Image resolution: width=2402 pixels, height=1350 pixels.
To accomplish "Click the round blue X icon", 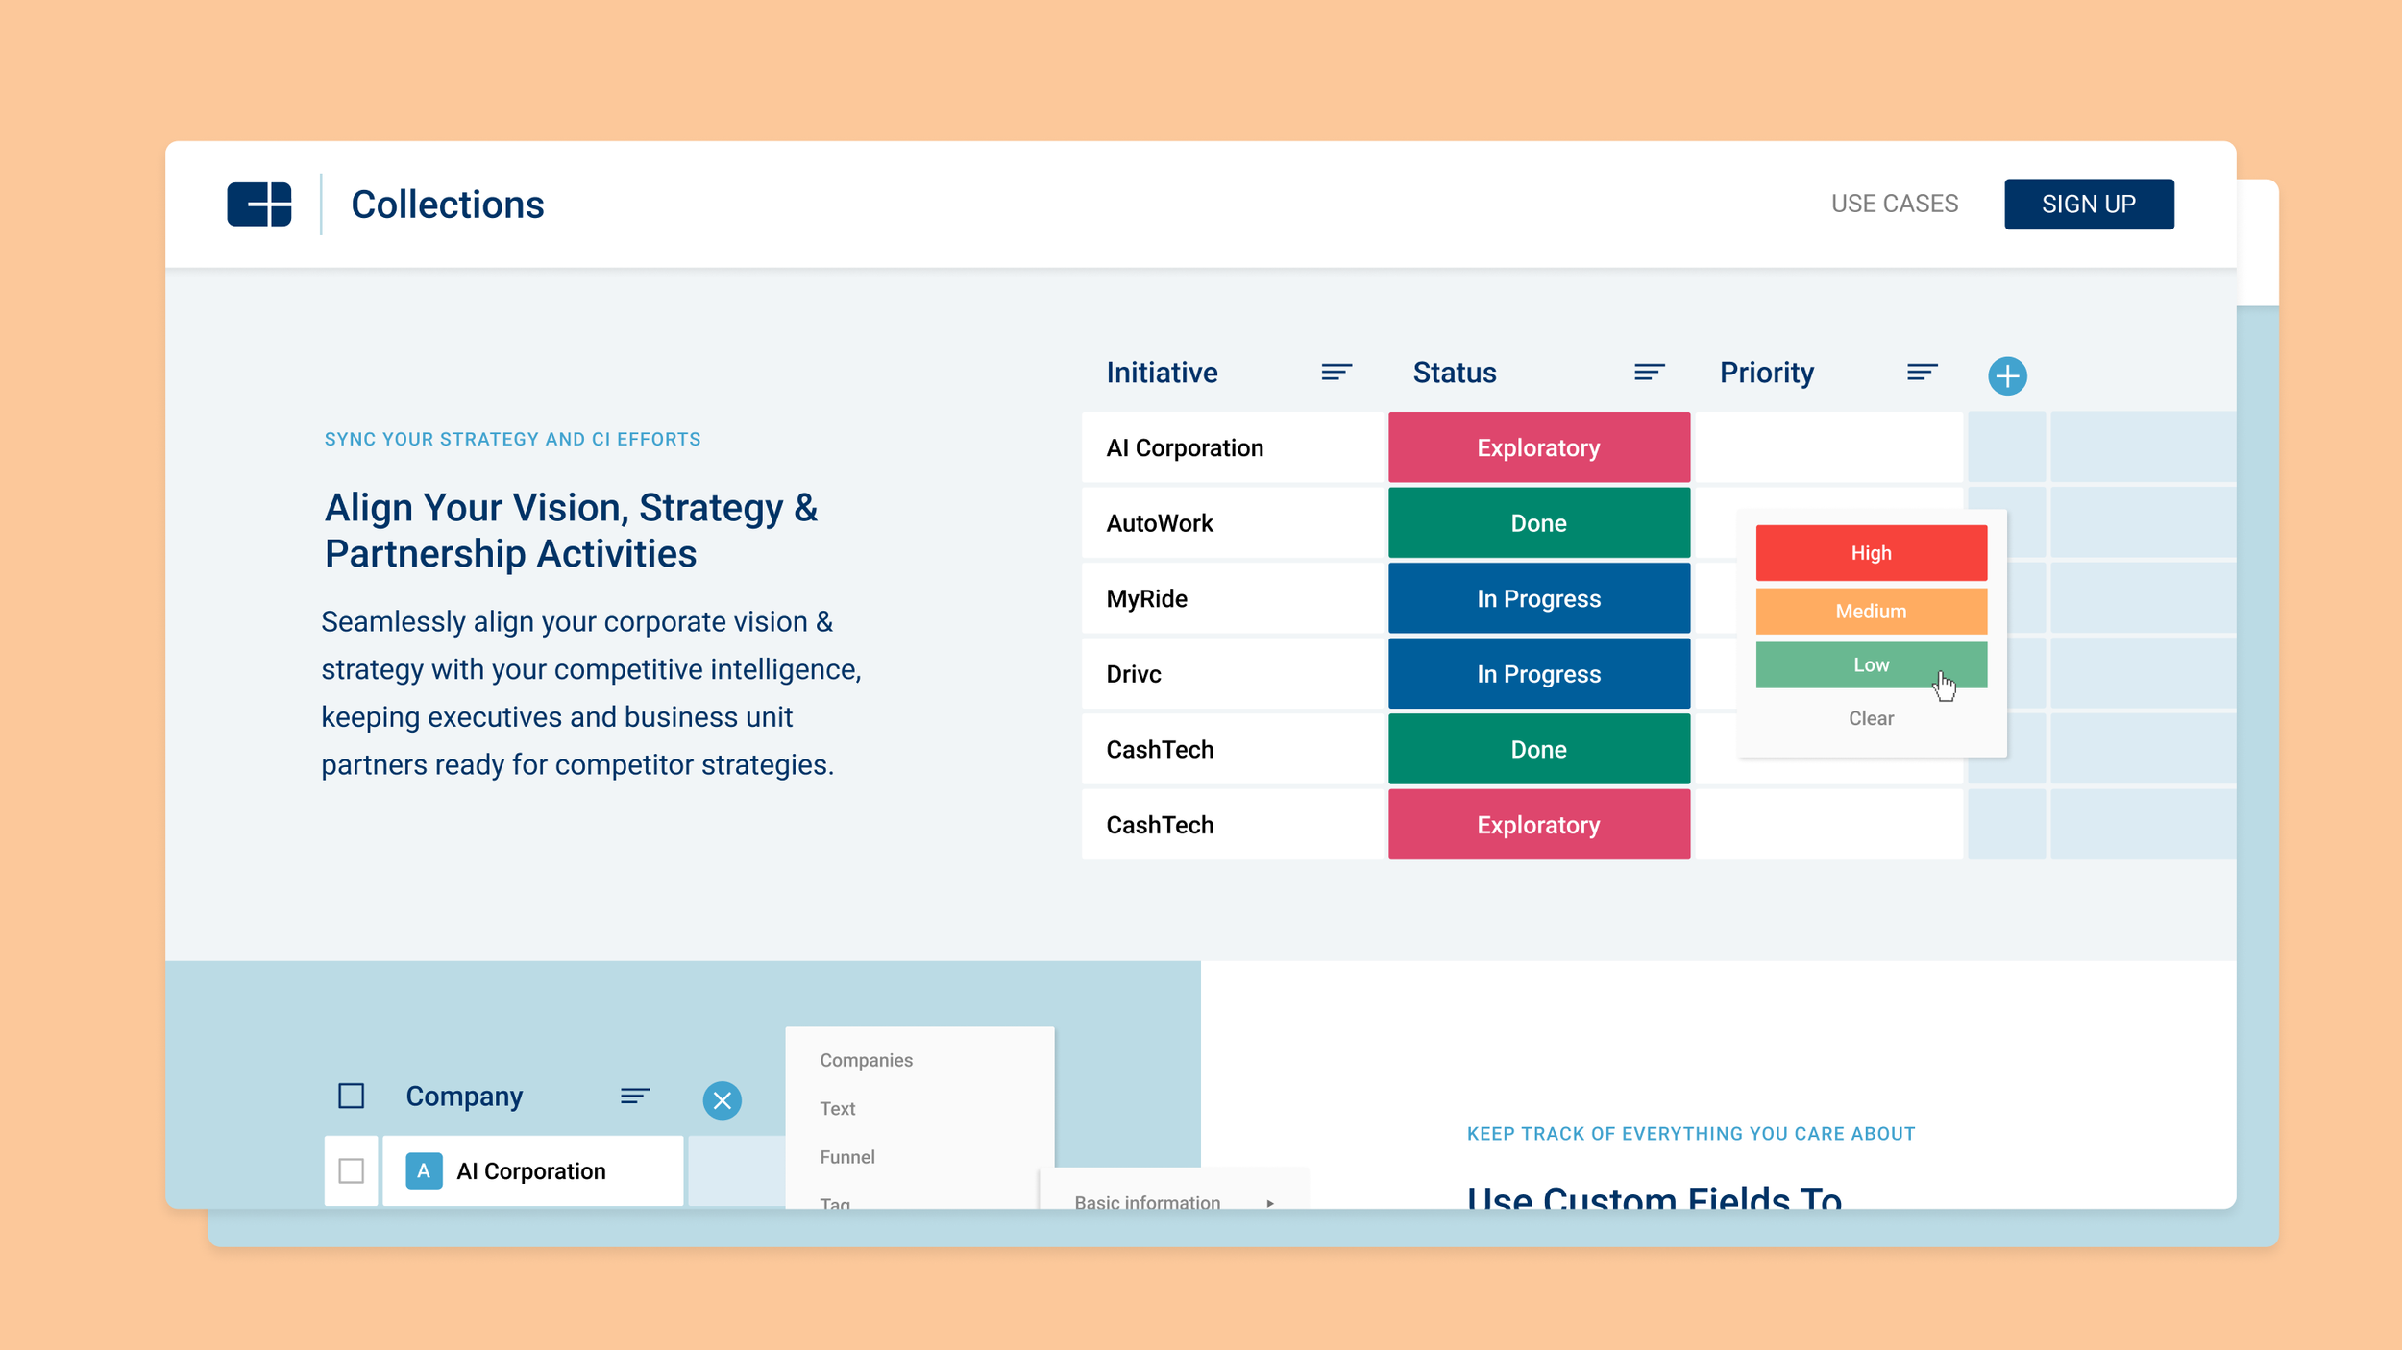I will coord(722,1100).
